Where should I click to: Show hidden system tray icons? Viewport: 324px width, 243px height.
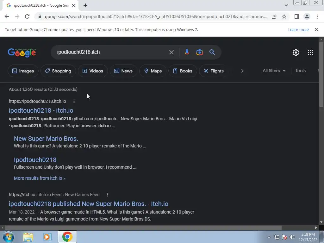[x=269, y=237]
